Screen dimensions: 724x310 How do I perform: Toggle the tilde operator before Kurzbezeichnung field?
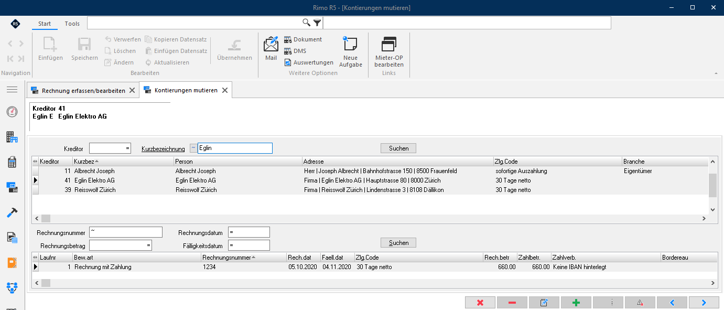click(193, 148)
